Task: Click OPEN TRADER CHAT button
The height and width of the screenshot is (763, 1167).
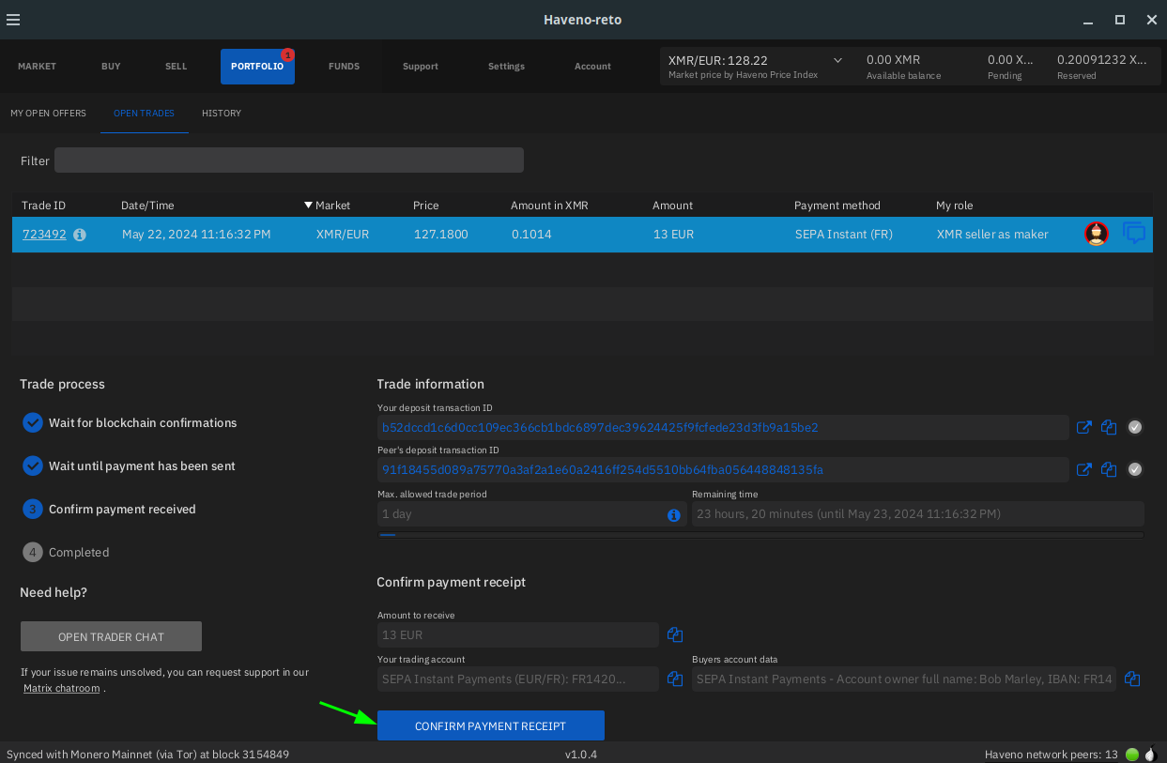Action: (x=111, y=636)
